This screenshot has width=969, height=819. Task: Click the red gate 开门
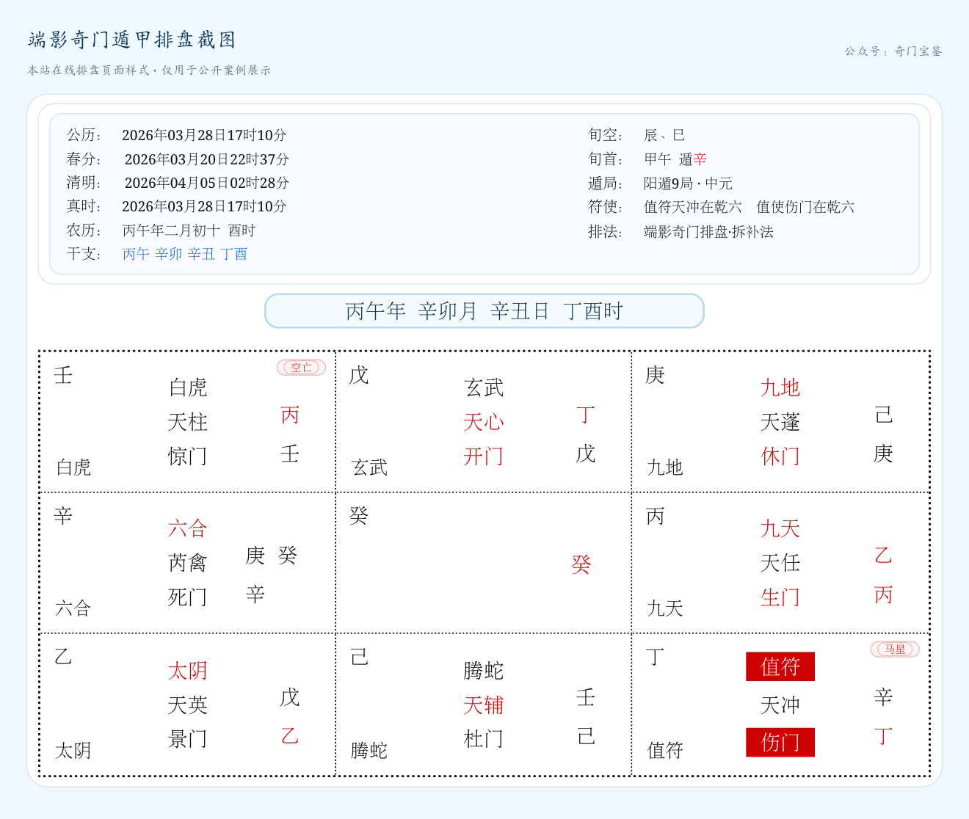click(x=484, y=456)
